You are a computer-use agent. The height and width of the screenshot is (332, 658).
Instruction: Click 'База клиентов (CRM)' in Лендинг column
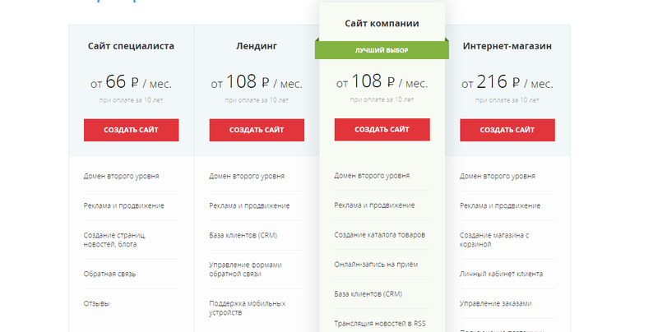point(243,235)
